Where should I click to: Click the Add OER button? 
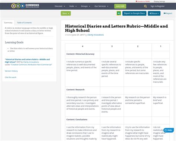coord(120,6)
